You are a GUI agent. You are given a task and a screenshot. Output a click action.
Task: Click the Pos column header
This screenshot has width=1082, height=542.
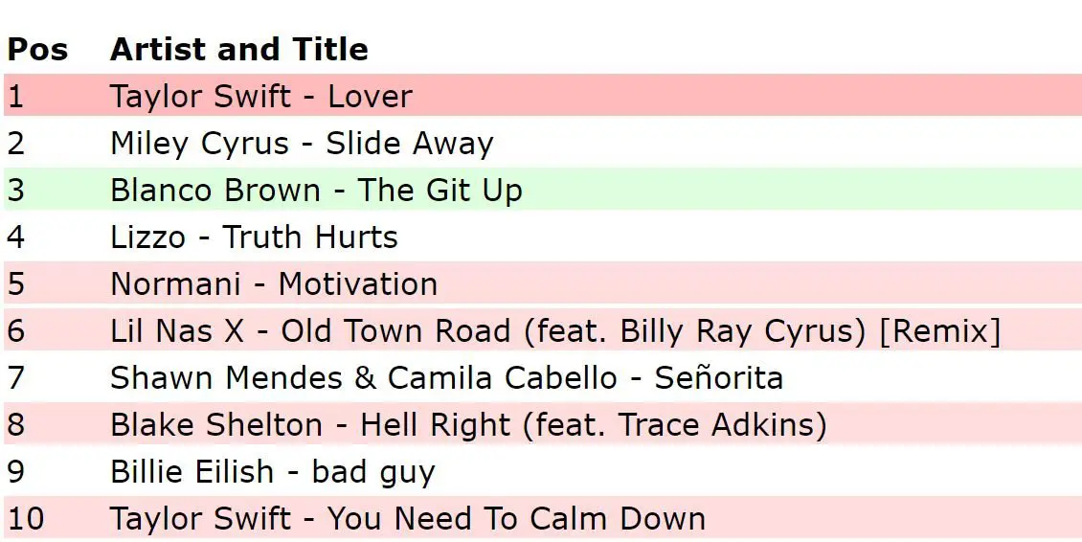37,50
